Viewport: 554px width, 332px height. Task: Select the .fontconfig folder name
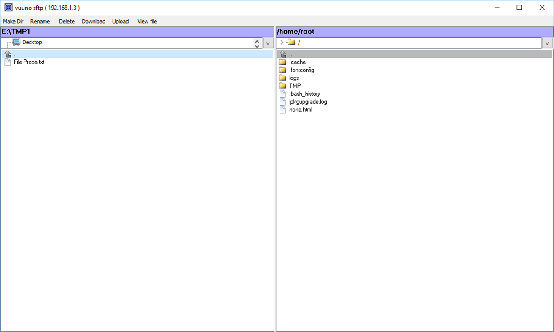301,70
